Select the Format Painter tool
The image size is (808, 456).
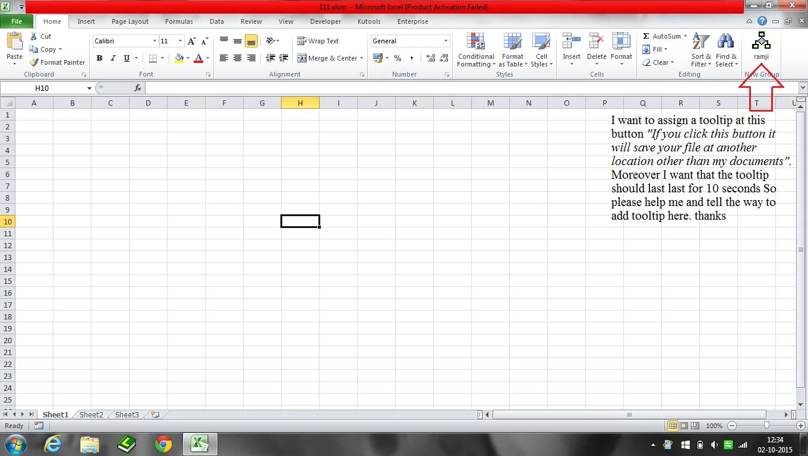(x=58, y=62)
